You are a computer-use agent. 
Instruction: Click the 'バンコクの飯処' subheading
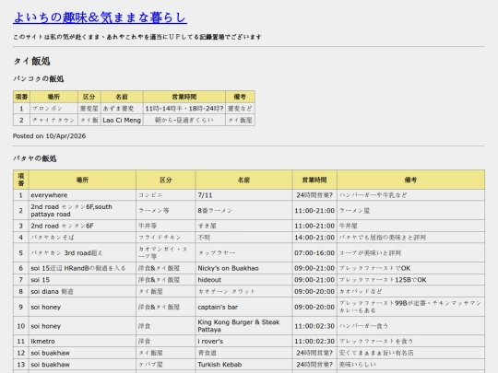[39, 78]
